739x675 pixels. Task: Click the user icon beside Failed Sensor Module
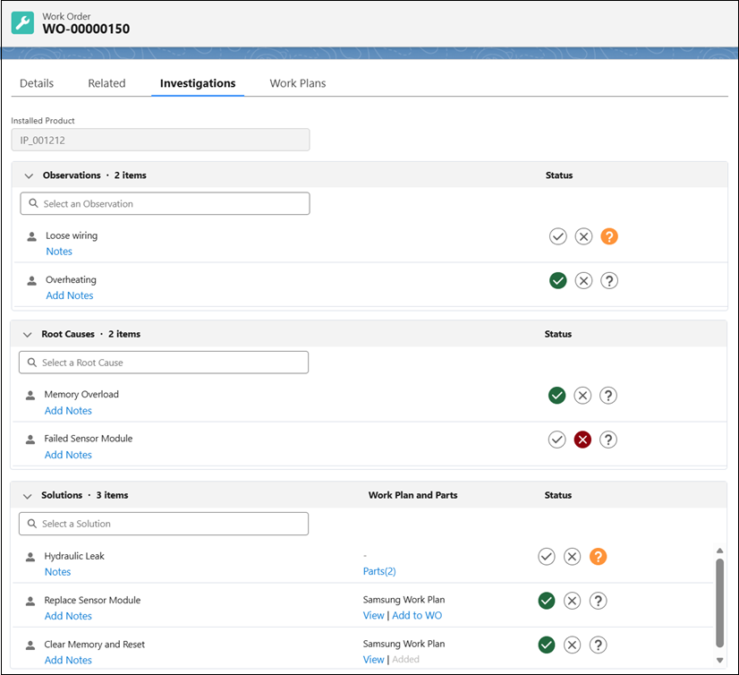pyautogui.click(x=30, y=440)
